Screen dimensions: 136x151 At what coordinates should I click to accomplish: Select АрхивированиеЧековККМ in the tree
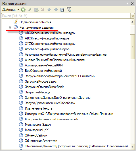pyautogui.click(x=44, y=65)
